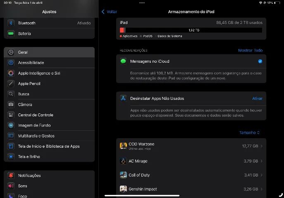284x198 pixels.
Task: Tap the Apple Intelligence e Siri icon
Action: coord(11,73)
